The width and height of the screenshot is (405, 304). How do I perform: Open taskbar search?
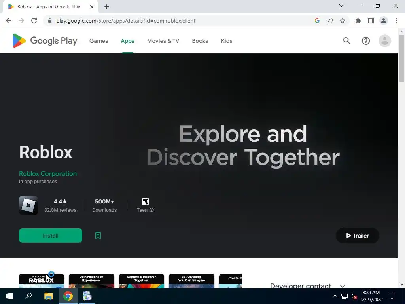point(28,296)
